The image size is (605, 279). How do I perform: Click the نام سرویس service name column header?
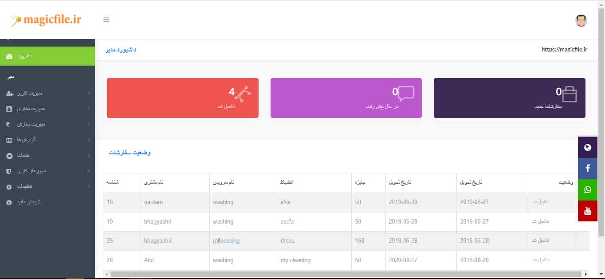[224, 183]
